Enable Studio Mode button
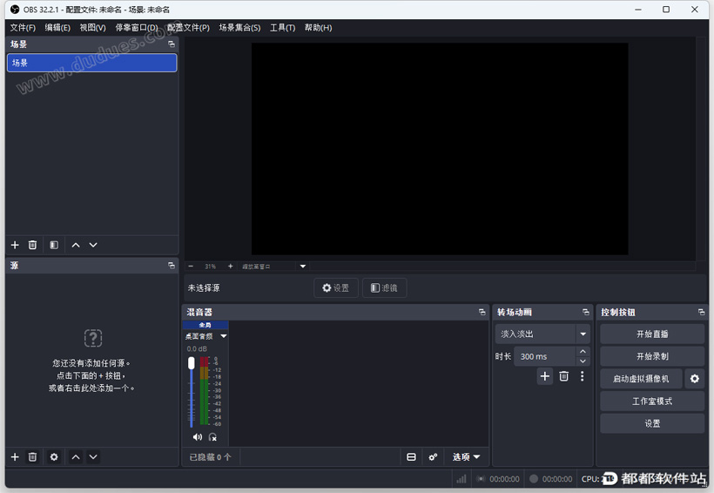 click(652, 401)
